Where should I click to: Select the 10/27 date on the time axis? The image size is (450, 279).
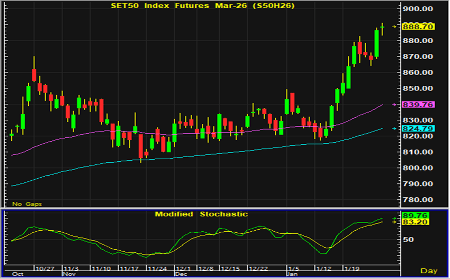point(45,269)
